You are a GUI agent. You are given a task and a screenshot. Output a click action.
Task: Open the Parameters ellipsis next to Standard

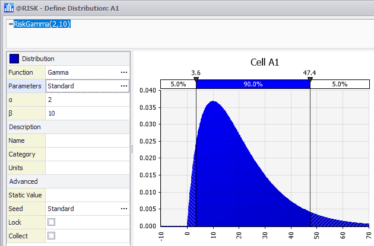point(123,86)
